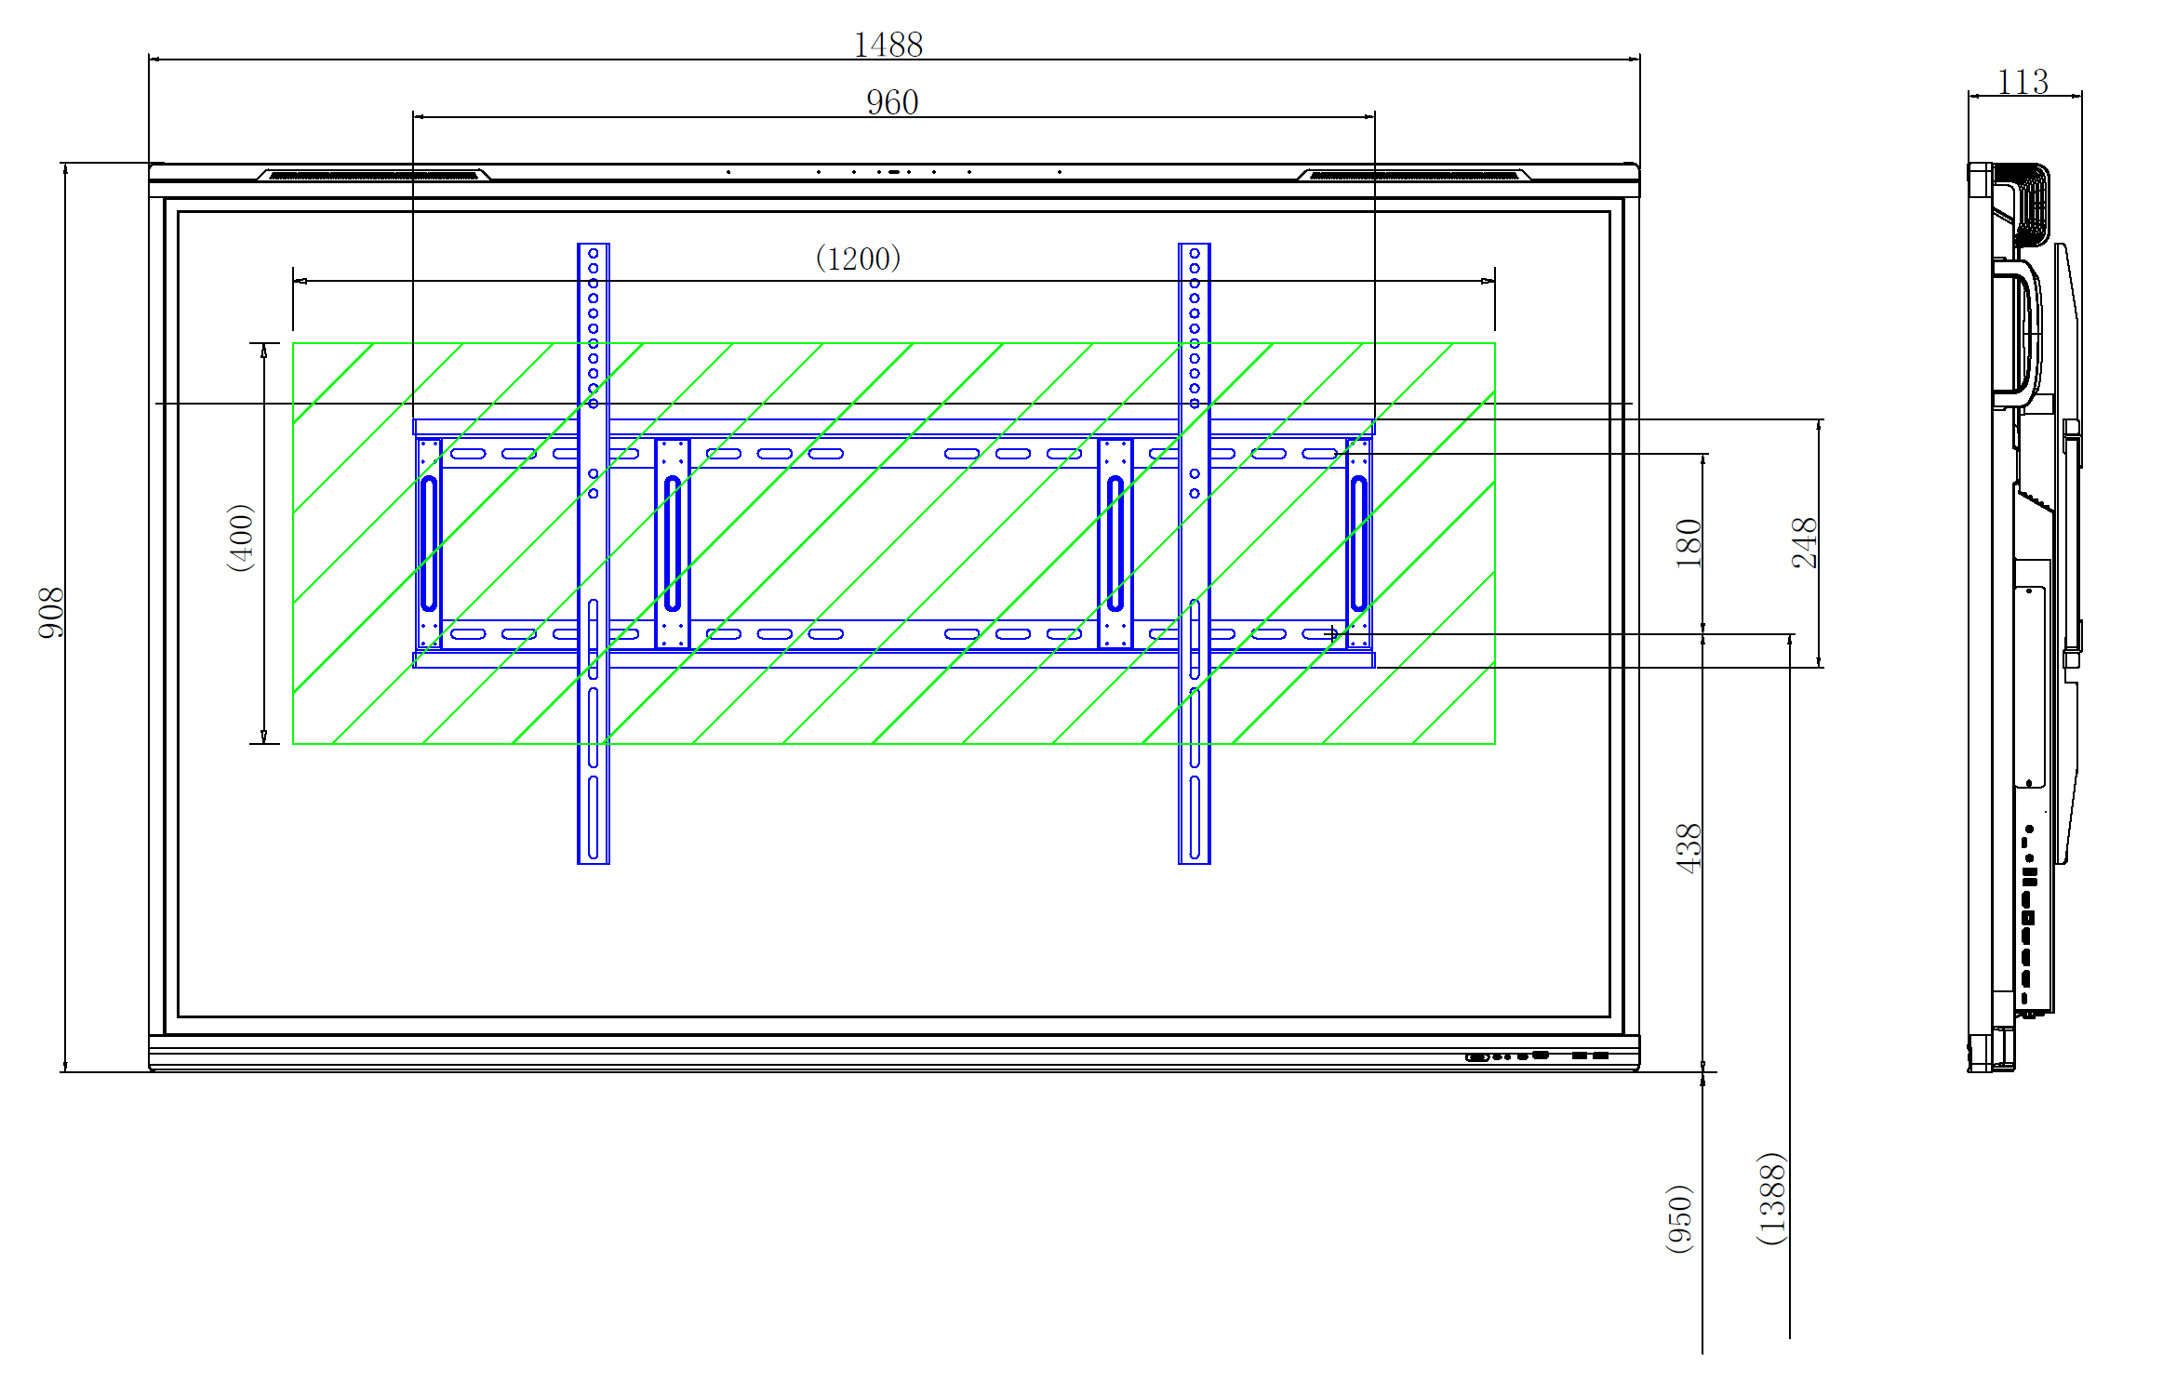Select the right blue vertical mounting rail
2163x1381 pixels.
[x=1194, y=553]
